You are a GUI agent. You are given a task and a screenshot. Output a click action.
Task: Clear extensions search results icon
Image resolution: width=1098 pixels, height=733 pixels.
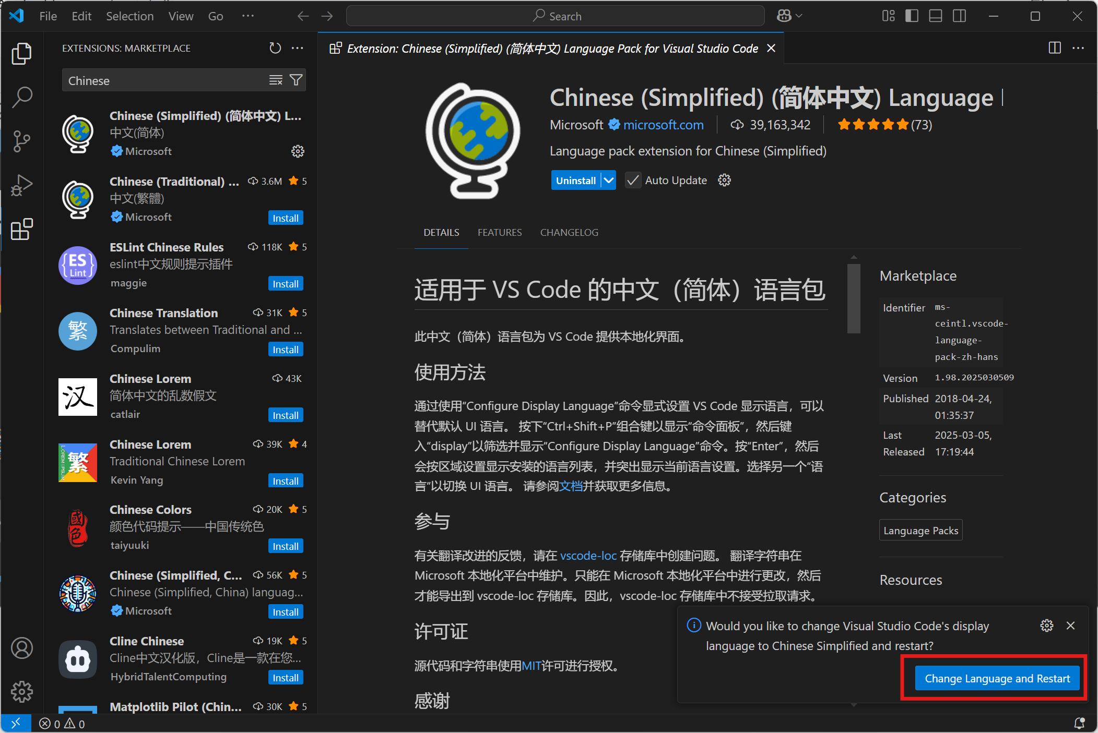coord(276,80)
